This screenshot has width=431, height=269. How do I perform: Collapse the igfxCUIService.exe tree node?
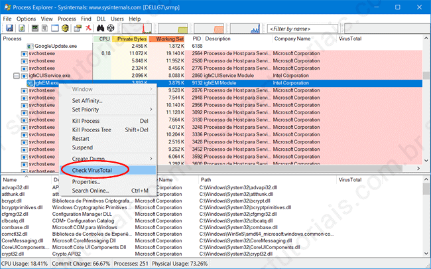pos(16,76)
